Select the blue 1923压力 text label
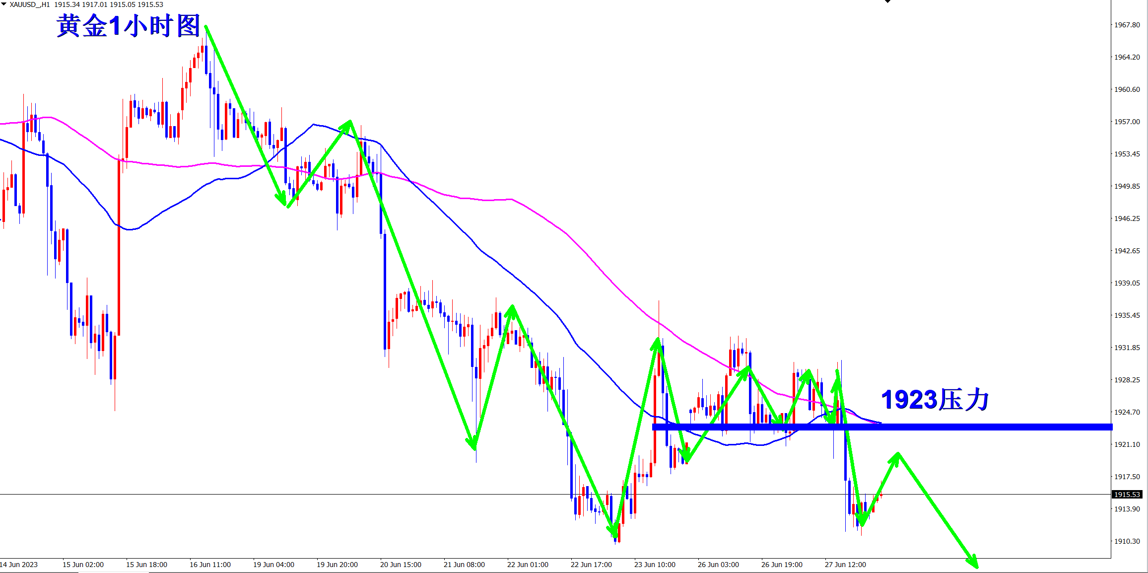This screenshot has width=1148, height=573. (935, 400)
